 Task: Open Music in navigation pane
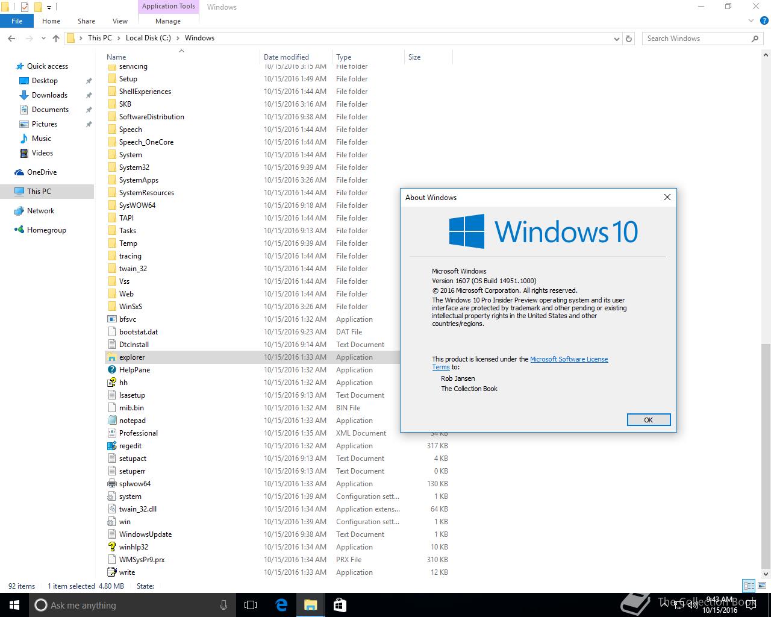pyautogui.click(x=41, y=139)
